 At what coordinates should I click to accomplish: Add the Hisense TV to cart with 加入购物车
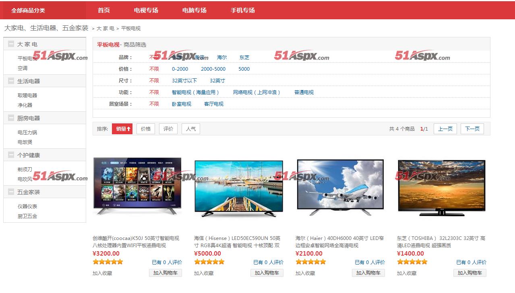click(267, 273)
